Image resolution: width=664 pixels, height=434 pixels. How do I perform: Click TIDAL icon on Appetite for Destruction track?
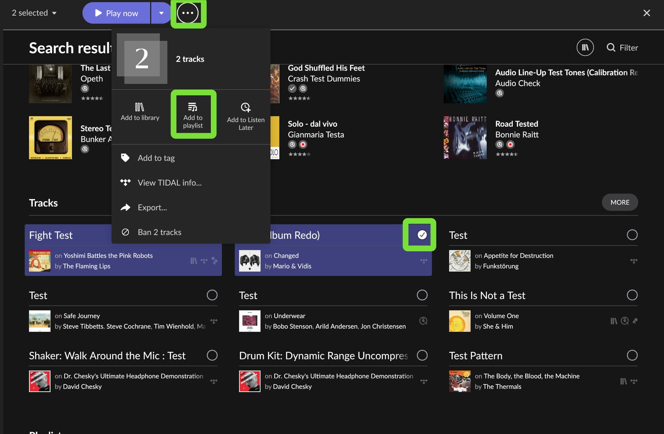pos(634,261)
